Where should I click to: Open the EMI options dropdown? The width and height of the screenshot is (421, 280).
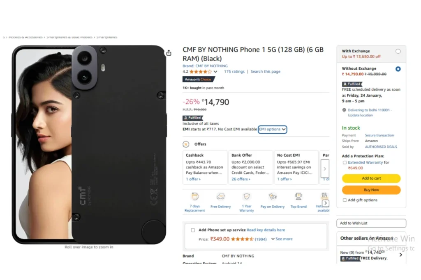pos(272,129)
